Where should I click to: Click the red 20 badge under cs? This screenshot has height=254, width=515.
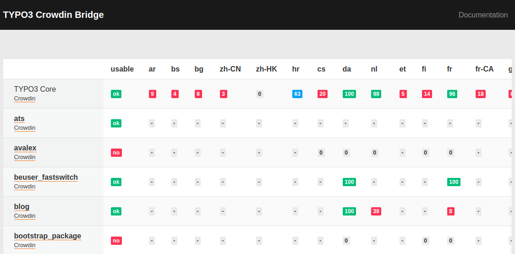323,94
